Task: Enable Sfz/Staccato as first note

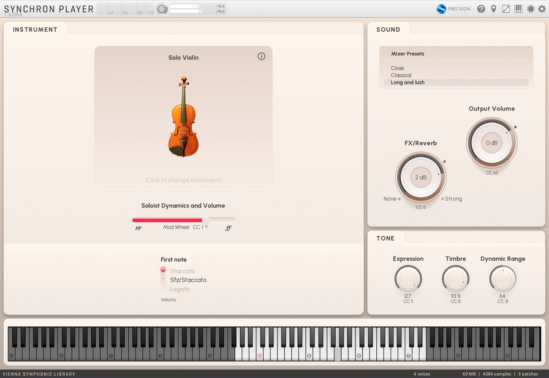Action: tap(188, 280)
